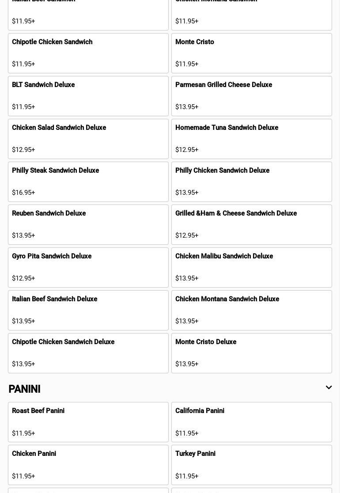Select Grilled Ham & Cheese Sandwich Deluxe
Viewport: 340px width, 493px height.
[x=252, y=224]
